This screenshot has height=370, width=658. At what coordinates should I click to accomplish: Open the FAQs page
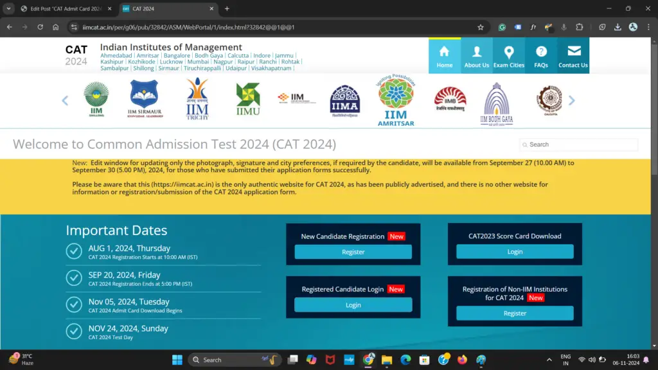(541, 56)
